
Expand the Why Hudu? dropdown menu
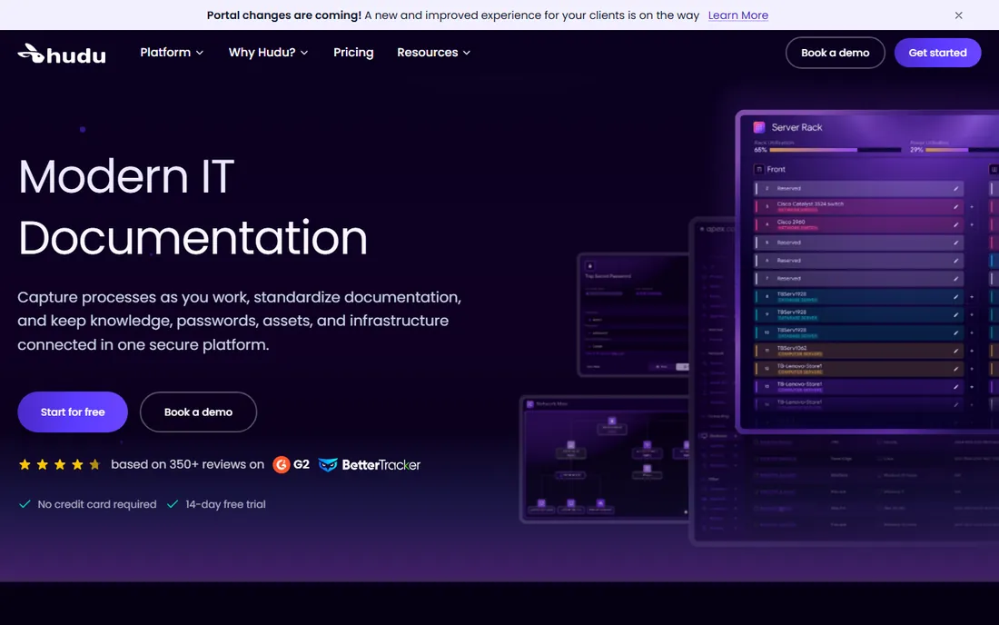tap(268, 53)
